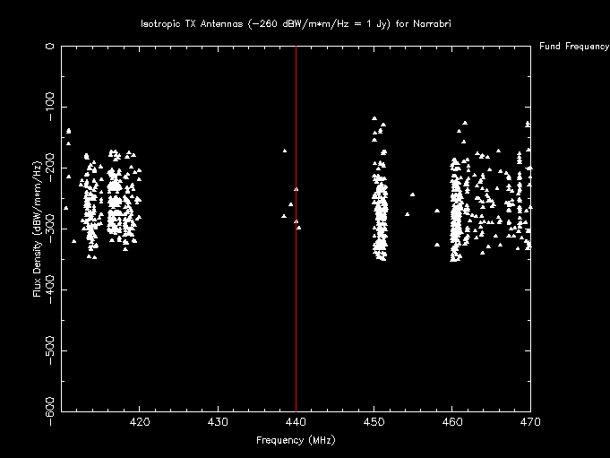This screenshot has height=458, width=610.
Task: Click the 450 tick label on x-axis
Action: [x=374, y=422]
